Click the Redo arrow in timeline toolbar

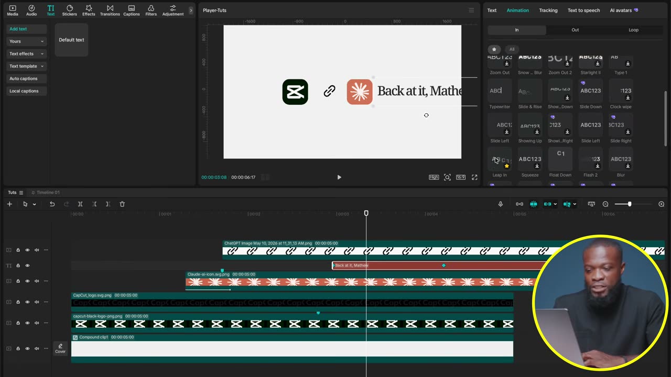66,204
